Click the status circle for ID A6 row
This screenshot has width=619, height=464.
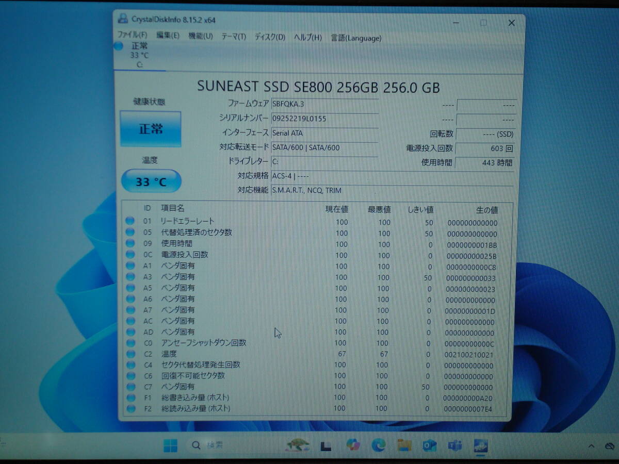130,299
